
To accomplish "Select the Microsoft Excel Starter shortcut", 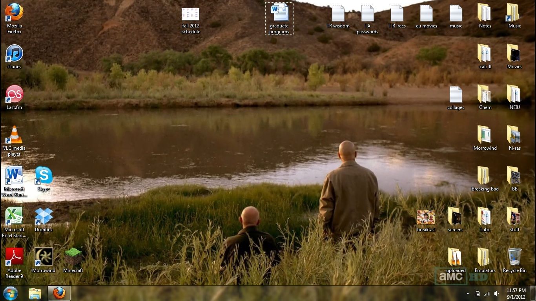I will pyautogui.click(x=14, y=217).
